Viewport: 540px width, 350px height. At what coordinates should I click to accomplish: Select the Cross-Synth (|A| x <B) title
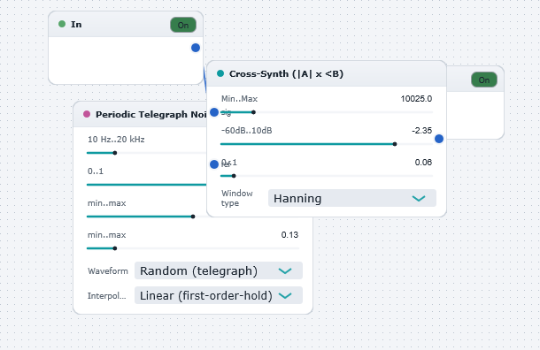pyautogui.click(x=286, y=74)
